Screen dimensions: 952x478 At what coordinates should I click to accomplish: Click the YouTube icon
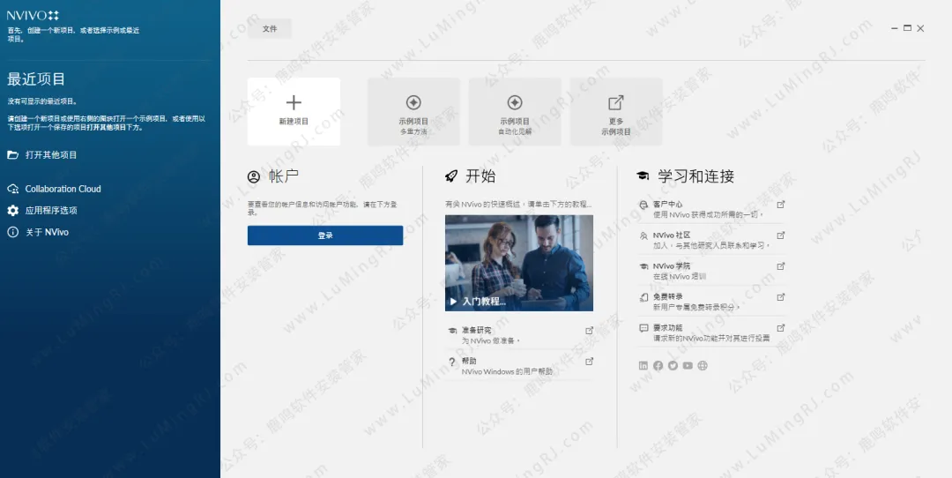tap(688, 366)
